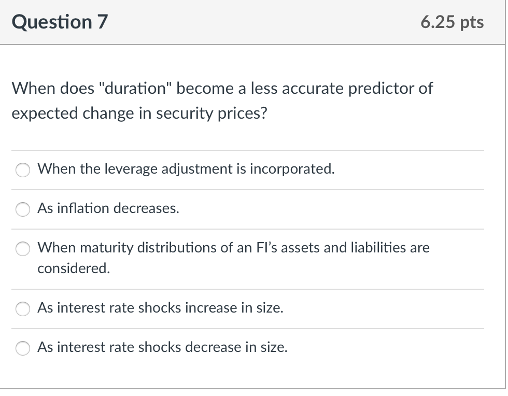This screenshot has height=396, width=508.
Task: Select the radio button for "As inflation decreases."
Action: coord(22,209)
